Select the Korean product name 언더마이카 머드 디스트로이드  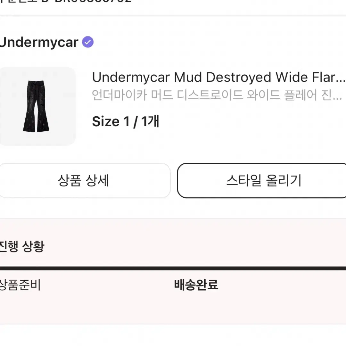[167, 95]
